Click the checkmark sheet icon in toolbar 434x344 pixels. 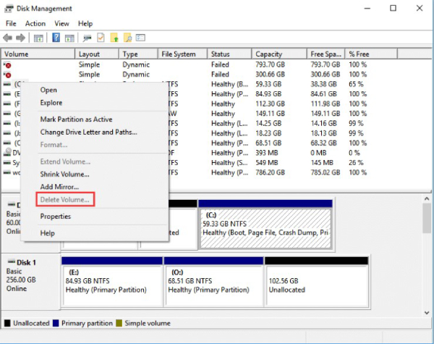tap(101, 38)
